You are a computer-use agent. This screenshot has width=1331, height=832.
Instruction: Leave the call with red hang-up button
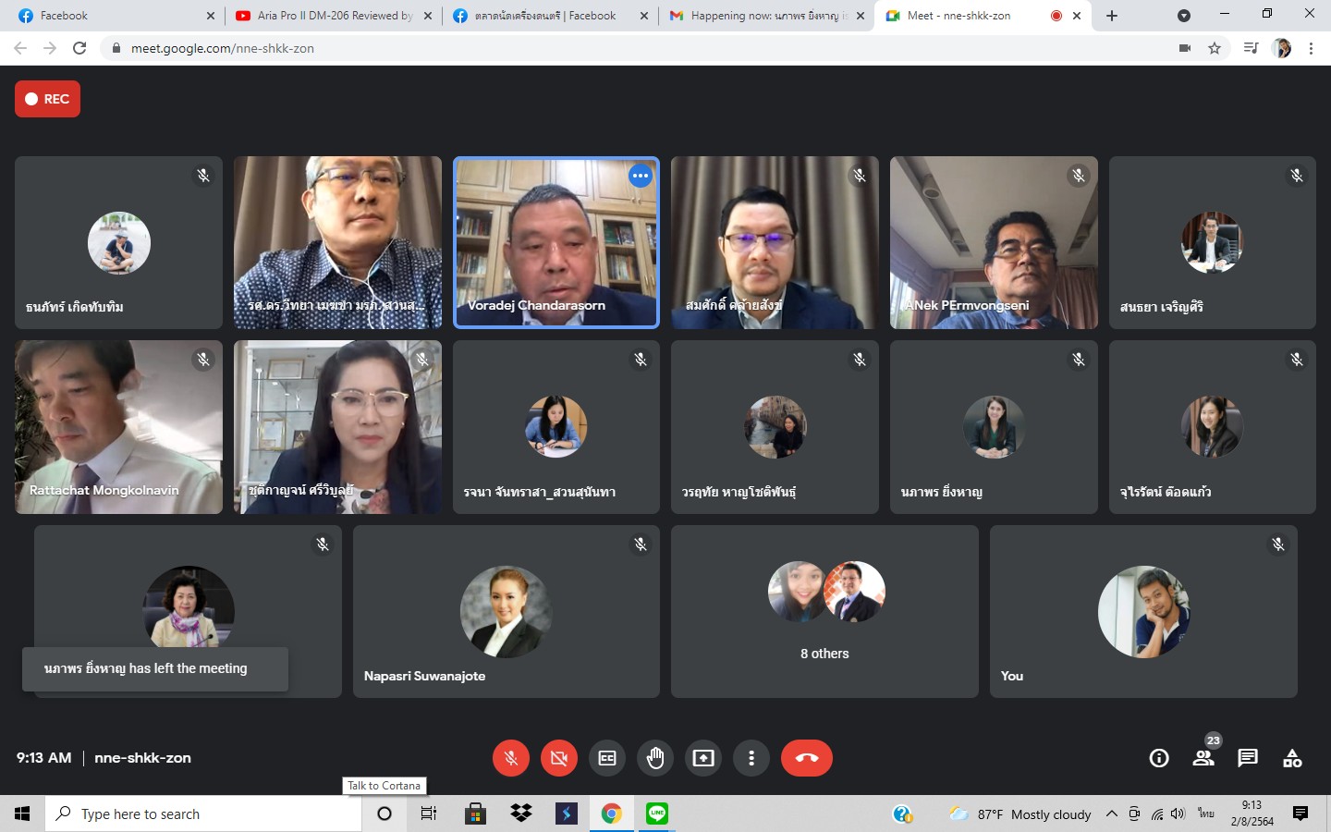(x=806, y=758)
